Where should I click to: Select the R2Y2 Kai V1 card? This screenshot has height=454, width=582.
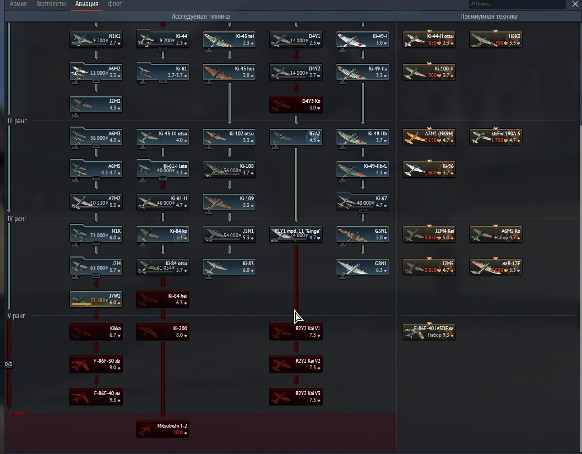[x=296, y=332]
